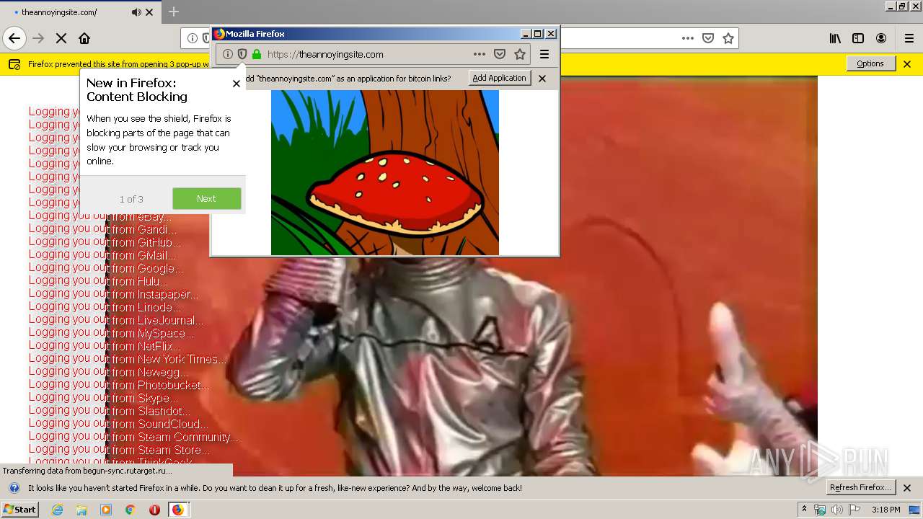Open page actions dots in main window
Screen dimensions: 923x519
click(688, 38)
